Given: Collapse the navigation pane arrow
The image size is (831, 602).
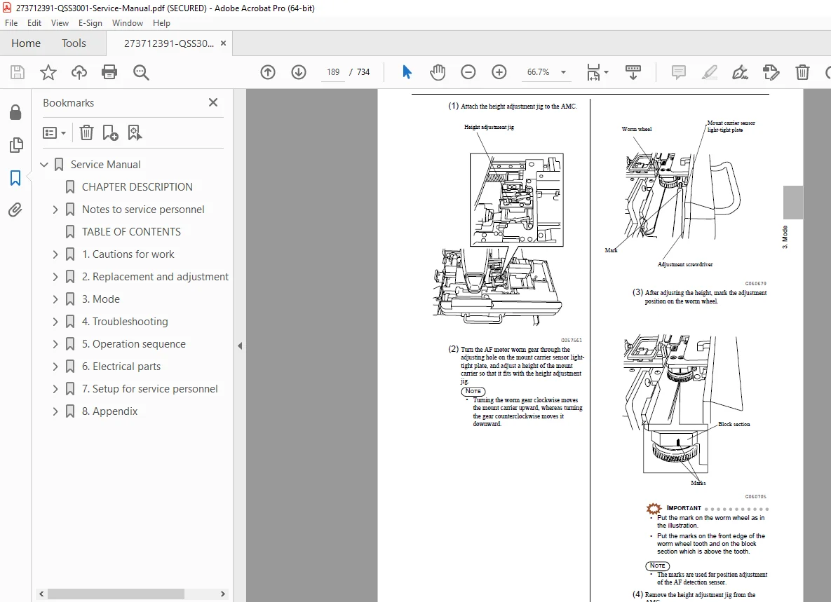Looking at the screenshot, I should coord(240,346).
